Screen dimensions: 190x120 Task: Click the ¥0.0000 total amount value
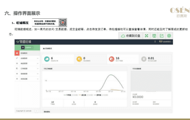coord(138,97)
